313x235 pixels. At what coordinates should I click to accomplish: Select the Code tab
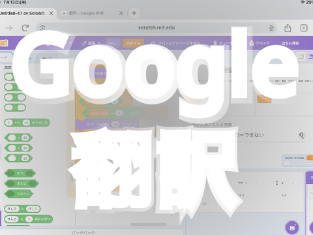click(x=6, y=57)
